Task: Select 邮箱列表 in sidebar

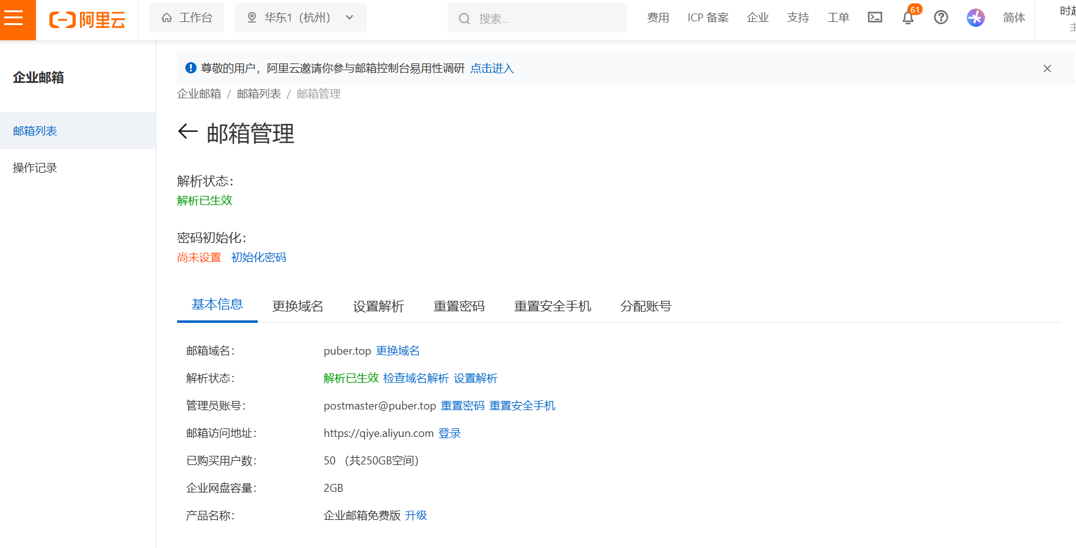Action: tap(78, 131)
